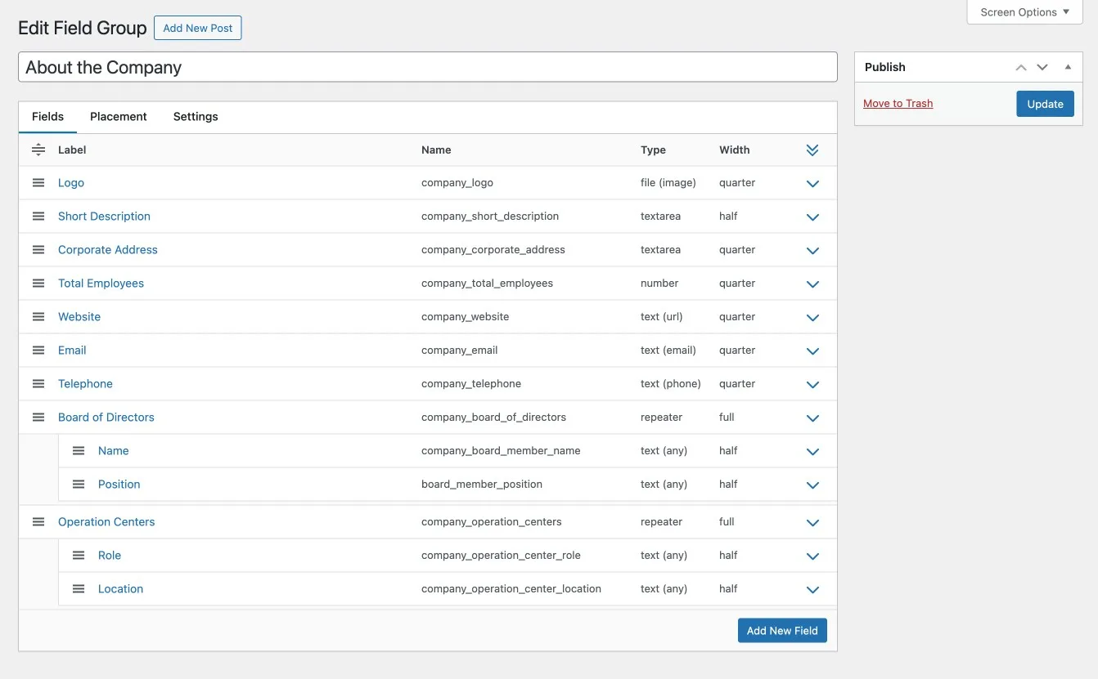The image size is (1098, 679).
Task: Click the company_operation_center_location name cell
Action: tap(511, 589)
